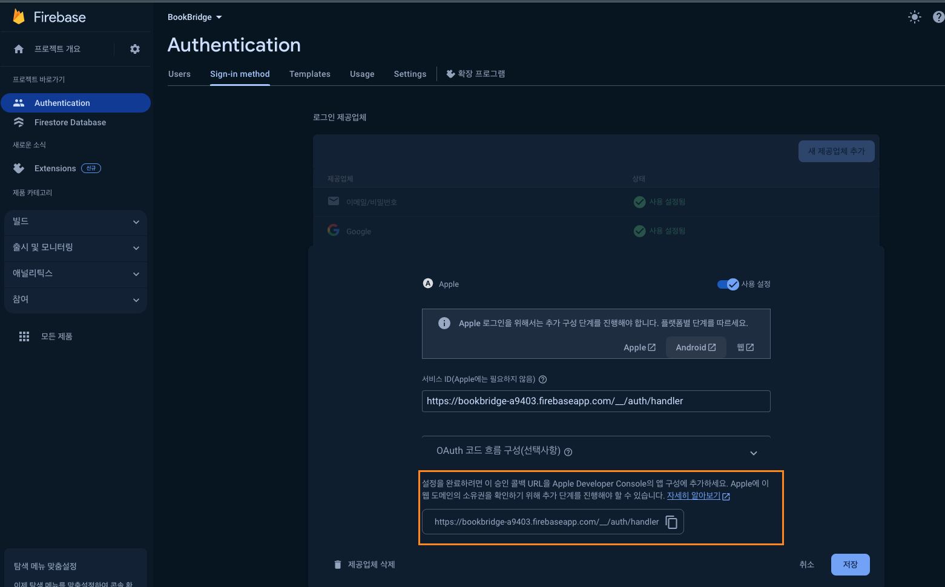This screenshot has width=945, height=587.
Task: Expand OAuth 코드 흐름 구성 section
Action: point(596,451)
